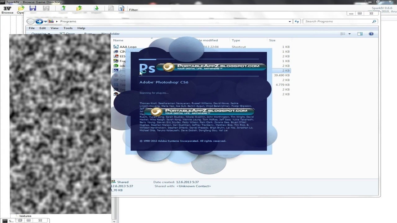Toggle the preview pane button

[360, 34]
